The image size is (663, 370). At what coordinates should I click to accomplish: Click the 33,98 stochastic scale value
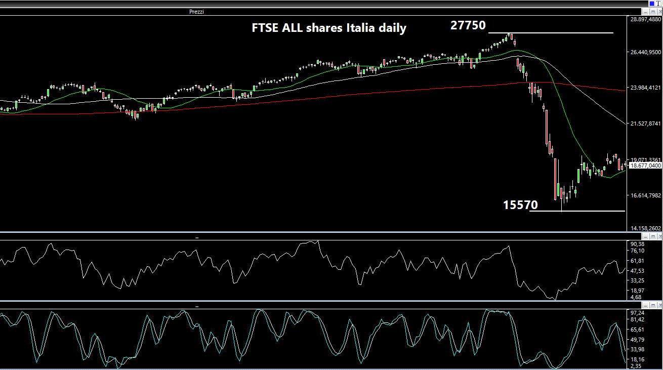(x=637, y=349)
